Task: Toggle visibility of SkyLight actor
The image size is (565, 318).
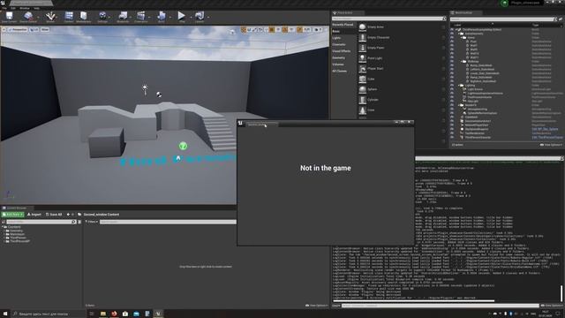Action: pyautogui.click(x=452, y=101)
